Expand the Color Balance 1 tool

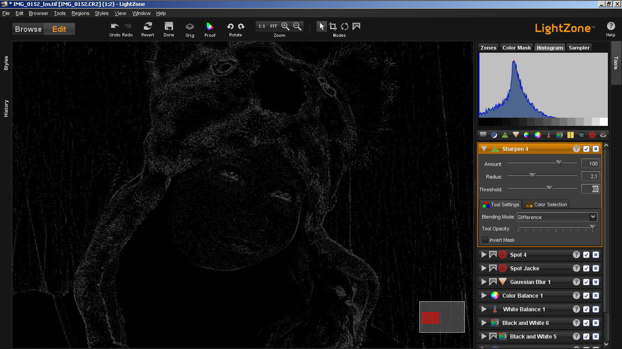[484, 296]
